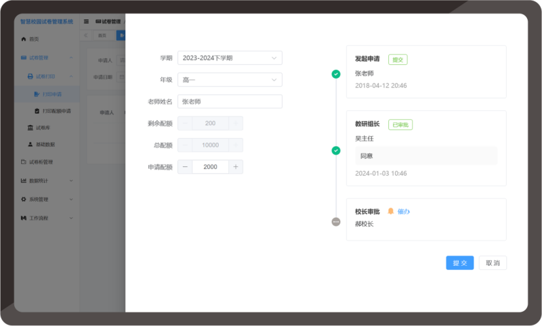Click the 试卷管理 sidebar icon
This screenshot has width=542, height=326.
click(24, 57)
